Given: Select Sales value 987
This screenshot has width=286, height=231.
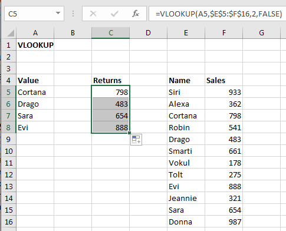Looking at the screenshot, I should (x=224, y=222).
